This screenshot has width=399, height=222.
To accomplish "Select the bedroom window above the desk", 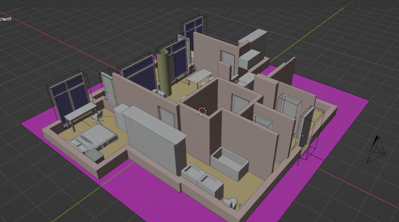I will tap(70, 100).
